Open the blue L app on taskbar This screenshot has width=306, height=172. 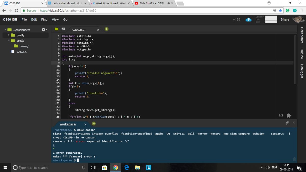(x=148, y=168)
